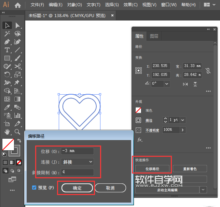The height and width of the screenshot is (207, 220).
Task: Set None mode in toolbar
Action: point(19,162)
